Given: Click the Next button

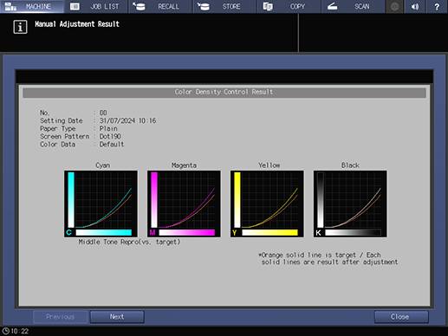Looking at the screenshot, I should 117,317.
